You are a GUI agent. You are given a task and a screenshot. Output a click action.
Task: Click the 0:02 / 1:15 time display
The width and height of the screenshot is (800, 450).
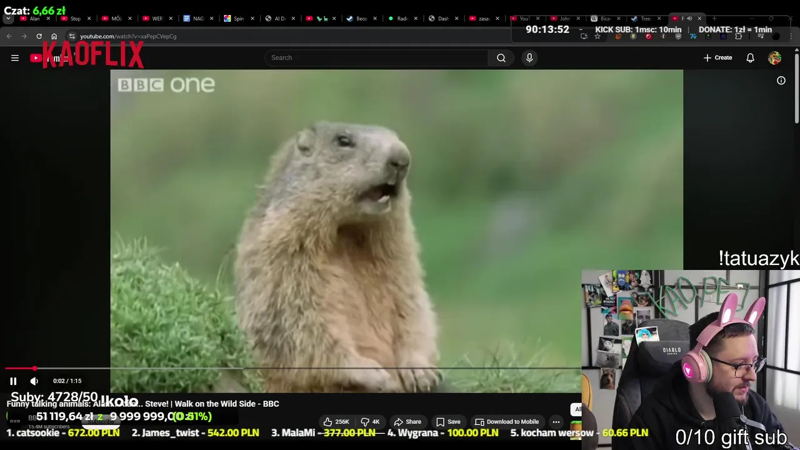pos(67,381)
